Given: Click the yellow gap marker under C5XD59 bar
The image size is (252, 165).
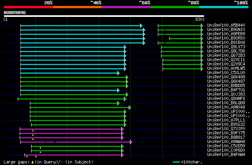Looking at the screenshot, I should pyautogui.click(x=40, y=148).
